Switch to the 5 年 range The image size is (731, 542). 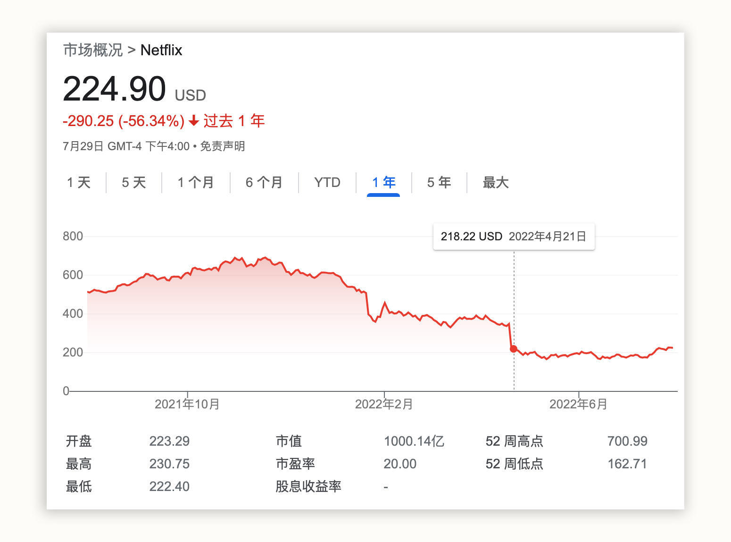439,182
